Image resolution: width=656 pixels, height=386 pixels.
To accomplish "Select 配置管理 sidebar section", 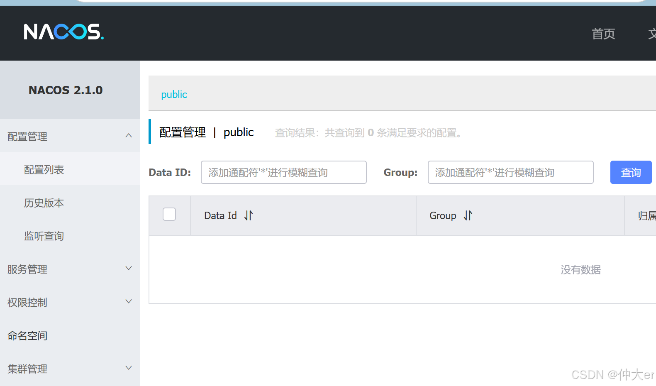I will 70,136.
